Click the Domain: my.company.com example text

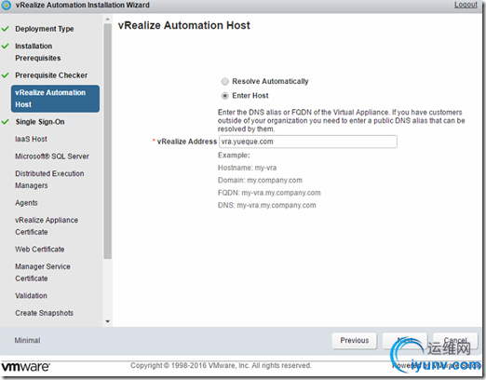click(x=260, y=181)
